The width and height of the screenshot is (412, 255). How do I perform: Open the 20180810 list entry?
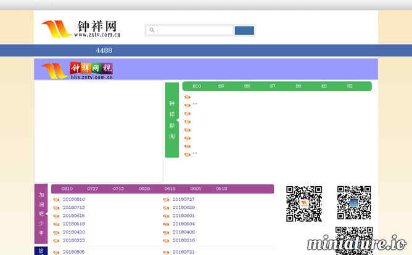(x=73, y=200)
